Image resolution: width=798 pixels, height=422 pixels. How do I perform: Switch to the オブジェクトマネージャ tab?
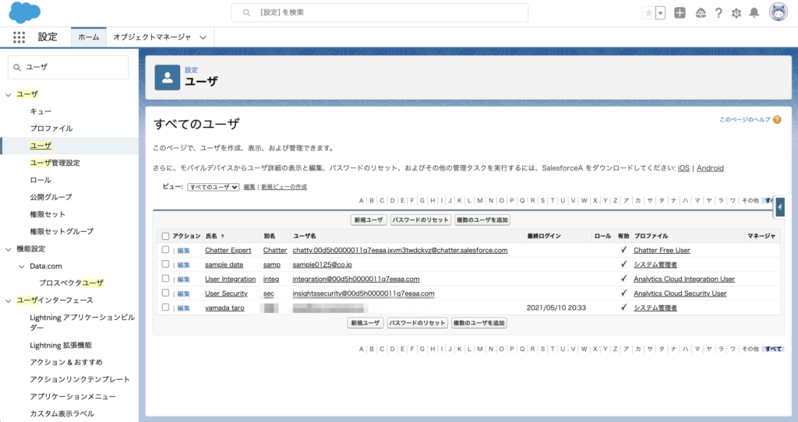pyautogui.click(x=152, y=37)
